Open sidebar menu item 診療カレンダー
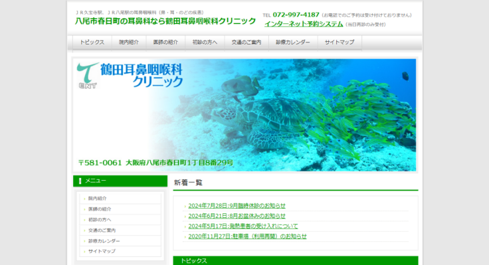The height and width of the screenshot is (265, 489). (120, 241)
